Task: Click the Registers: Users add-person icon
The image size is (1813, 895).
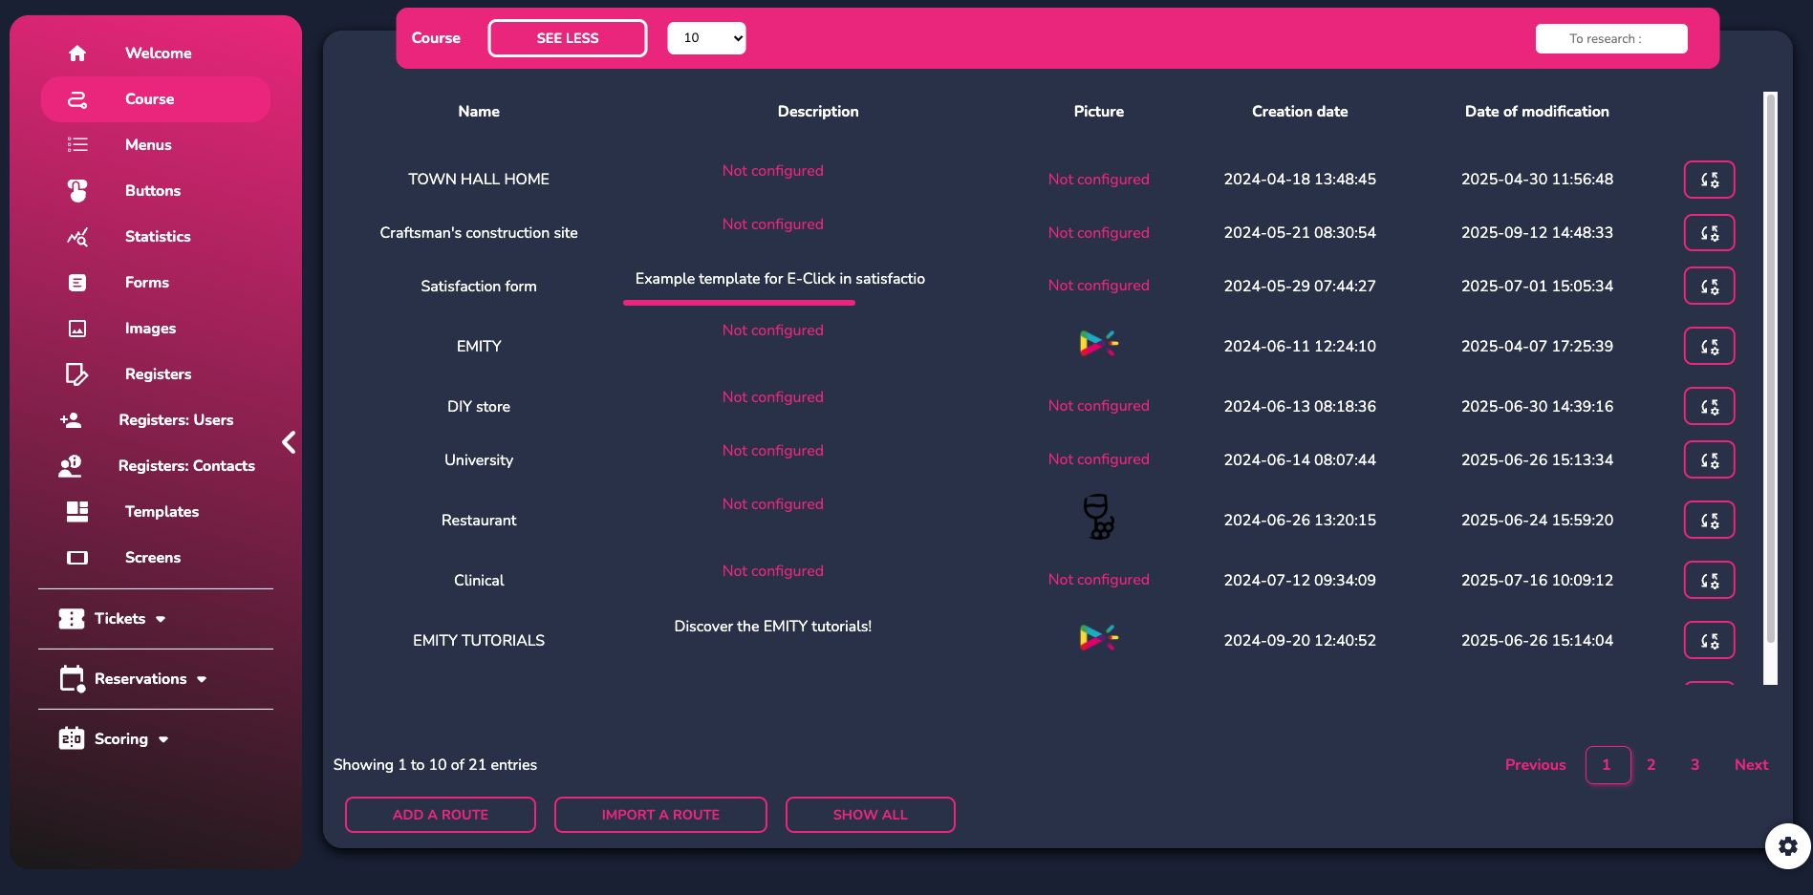Action: (x=71, y=420)
